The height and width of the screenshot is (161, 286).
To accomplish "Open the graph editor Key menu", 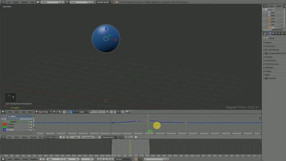I will click(41, 137).
